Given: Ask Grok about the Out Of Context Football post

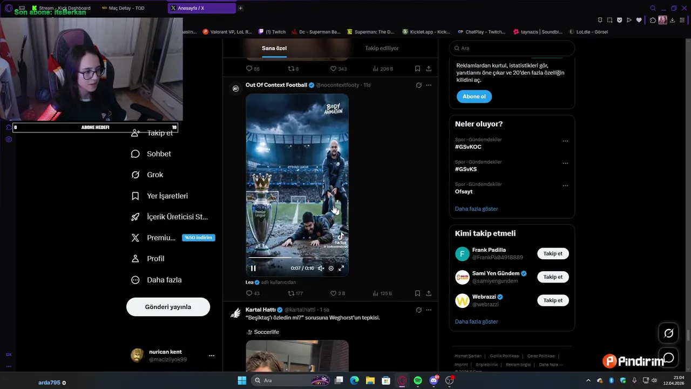Looking at the screenshot, I should pyautogui.click(x=418, y=85).
